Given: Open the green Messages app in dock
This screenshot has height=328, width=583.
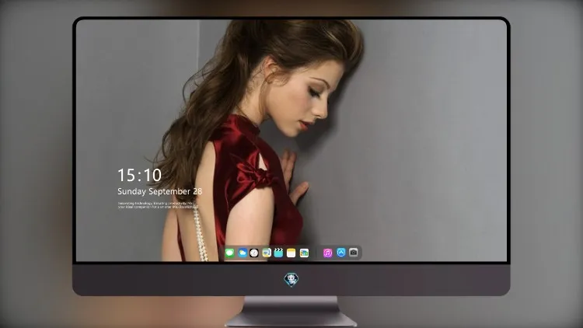Looking at the screenshot, I should tap(230, 253).
